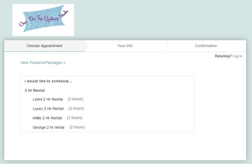Click '(2 hours)' beside Lucey rental
The width and height of the screenshot is (252, 164).
[76, 108]
